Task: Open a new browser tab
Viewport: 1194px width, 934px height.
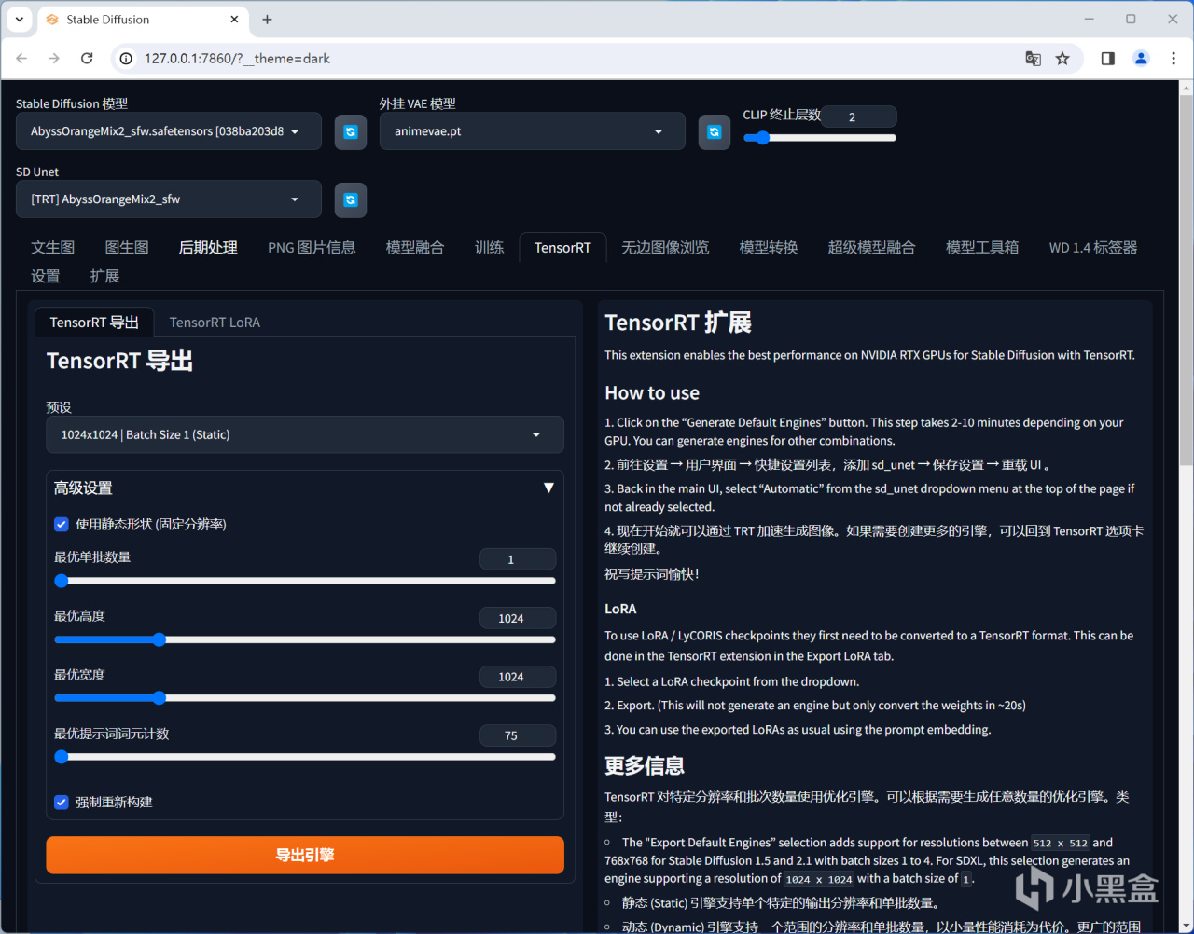Action: click(267, 19)
